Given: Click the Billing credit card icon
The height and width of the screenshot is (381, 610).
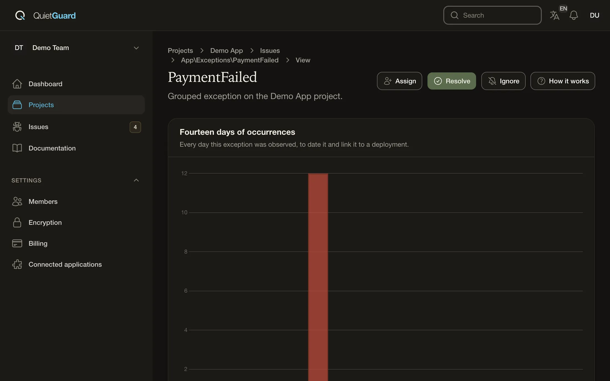Looking at the screenshot, I should [17, 243].
